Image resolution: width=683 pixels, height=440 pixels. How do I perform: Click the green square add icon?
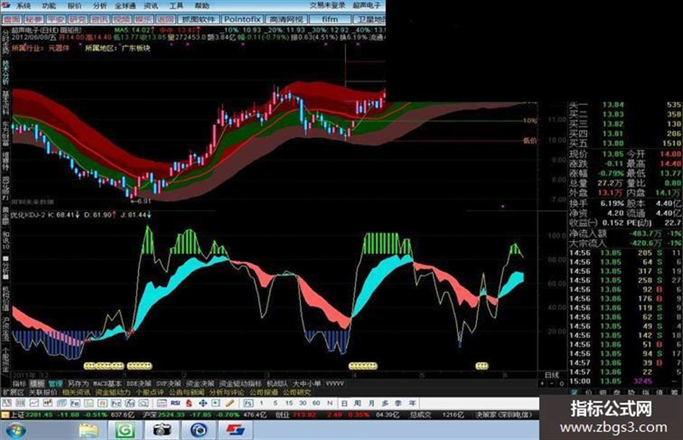215,403
